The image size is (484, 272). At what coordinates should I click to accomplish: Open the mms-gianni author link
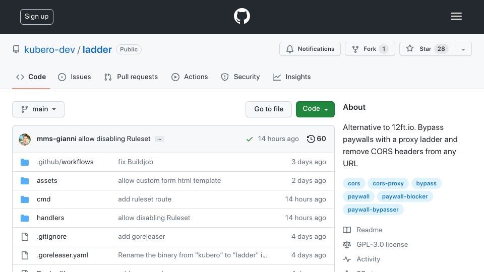click(56, 139)
